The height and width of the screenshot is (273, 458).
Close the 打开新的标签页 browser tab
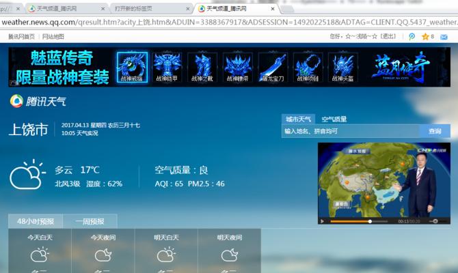tap(188, 9)
